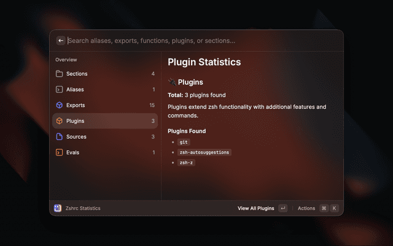The width and height of the screenshot is (393, 246).
Task: Click the zsh-autosuggestions plugin tag
Action: tap(204, 153)
